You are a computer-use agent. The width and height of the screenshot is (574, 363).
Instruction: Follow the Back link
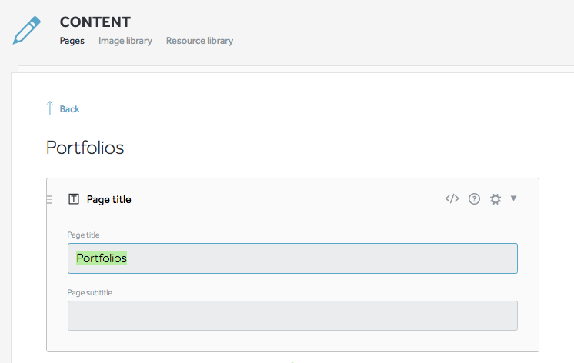70,109
